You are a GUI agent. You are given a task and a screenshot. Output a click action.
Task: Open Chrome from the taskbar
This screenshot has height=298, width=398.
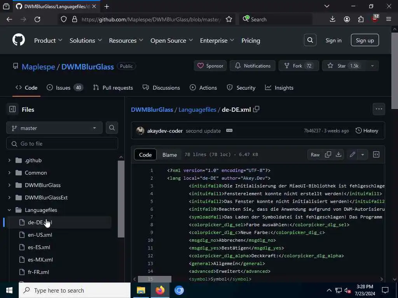pos(179,290)
